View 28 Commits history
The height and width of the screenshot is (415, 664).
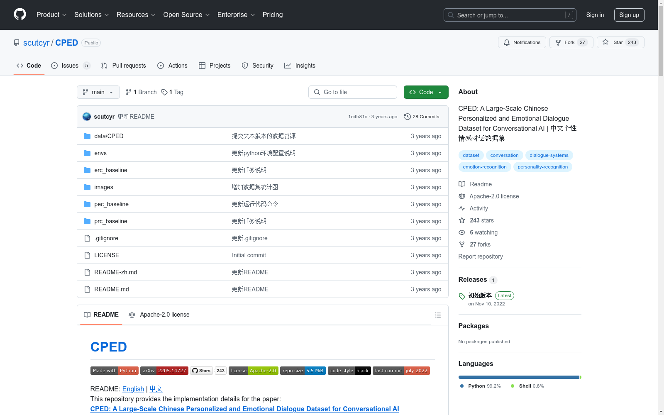click(422, 117)
